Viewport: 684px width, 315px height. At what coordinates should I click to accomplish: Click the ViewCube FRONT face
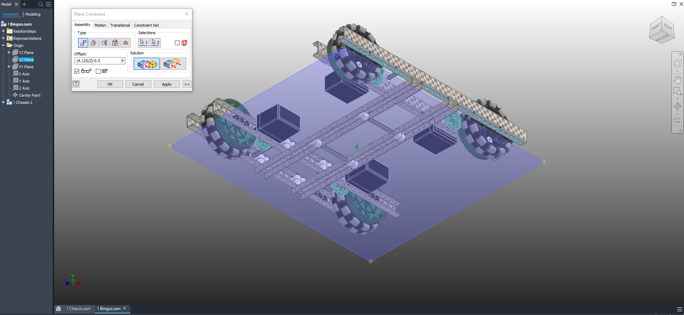[x=655, y=27]
